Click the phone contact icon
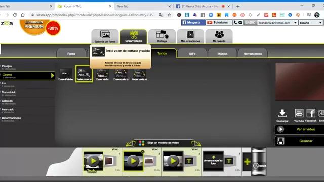This screenshot has height=182, width=324. coord(235,22)
